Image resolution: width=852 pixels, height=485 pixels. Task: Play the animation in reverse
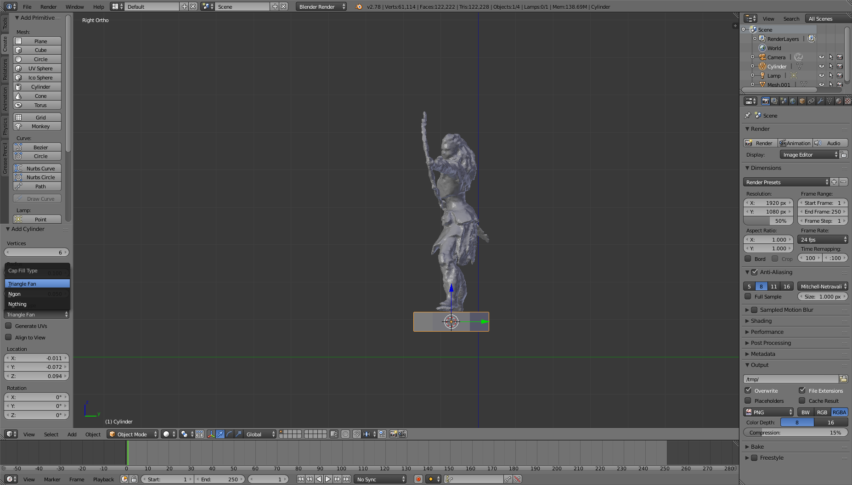click(x=319, y=479)
